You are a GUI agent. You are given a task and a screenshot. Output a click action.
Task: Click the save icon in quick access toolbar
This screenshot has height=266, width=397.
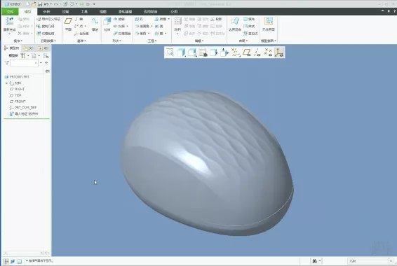(40, 4)
